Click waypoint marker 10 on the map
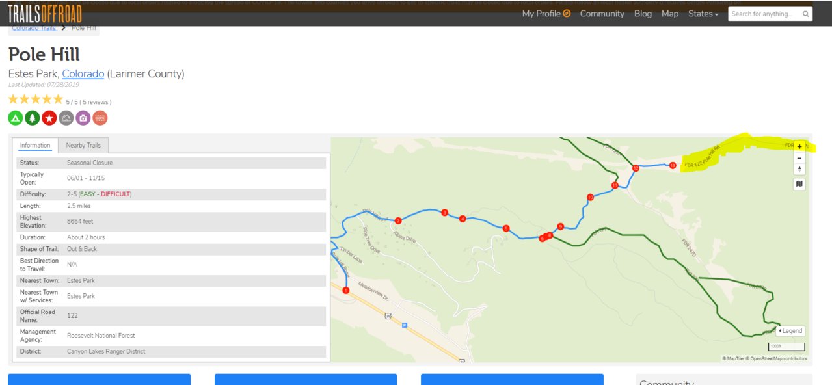The image size is (832, 385). 590,197
